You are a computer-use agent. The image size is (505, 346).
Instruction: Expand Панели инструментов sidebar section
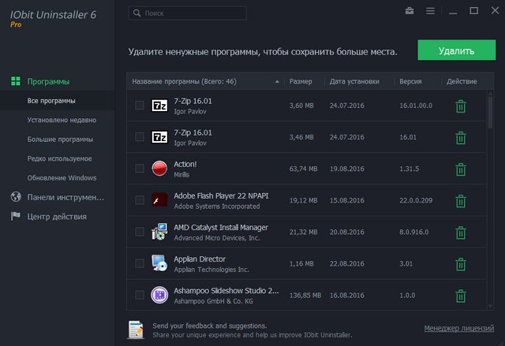(65, 197)
